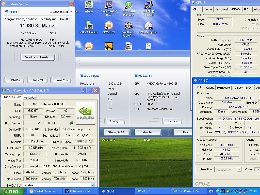Launch the Download Manager desktop icon
The height and width of the screenshot is (195, 260).
click(x=128, y=8)
